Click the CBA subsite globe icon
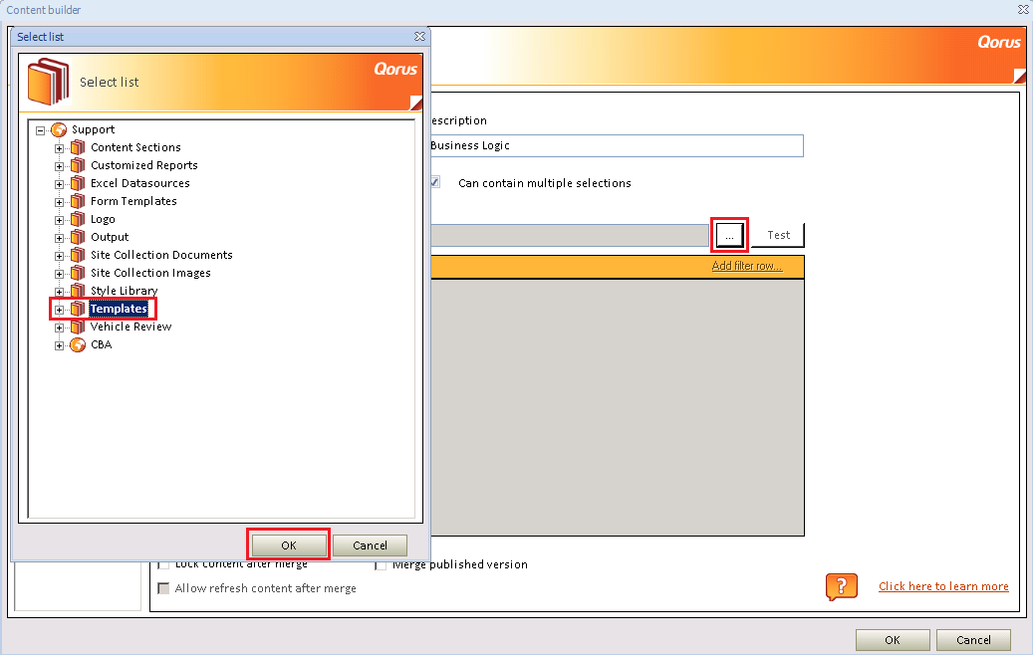The width and height of the screenshot is (1033, 655). (78, 344)
